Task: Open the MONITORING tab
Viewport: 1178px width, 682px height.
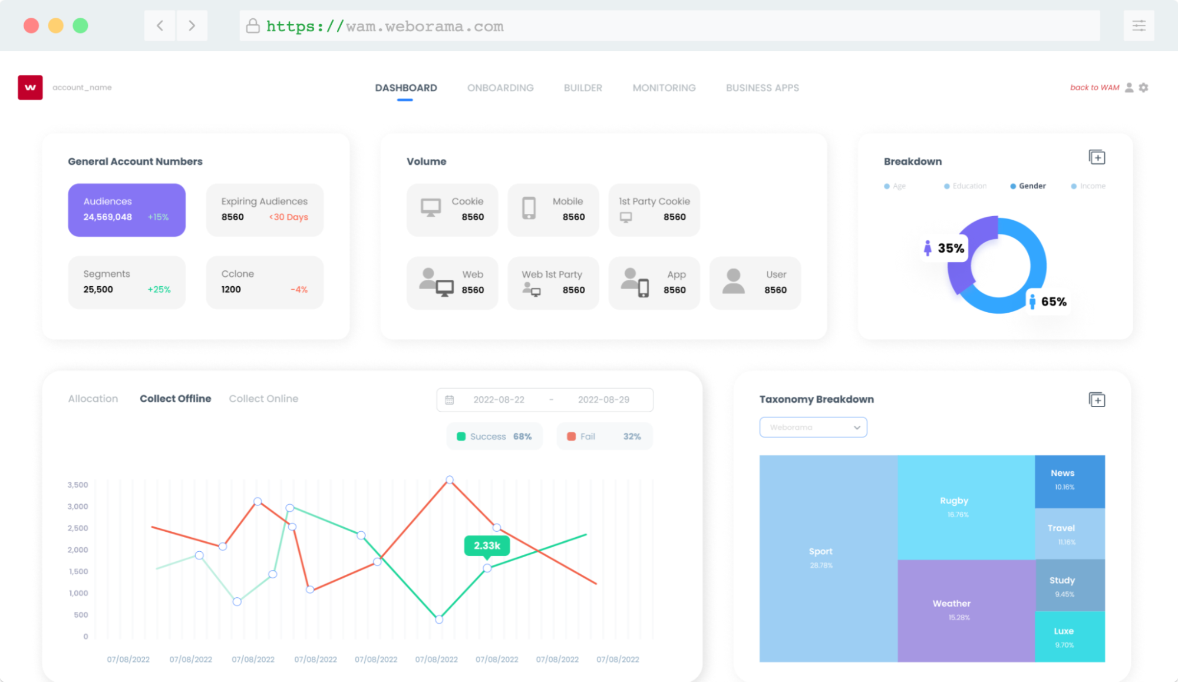Action: pos(664,88)
